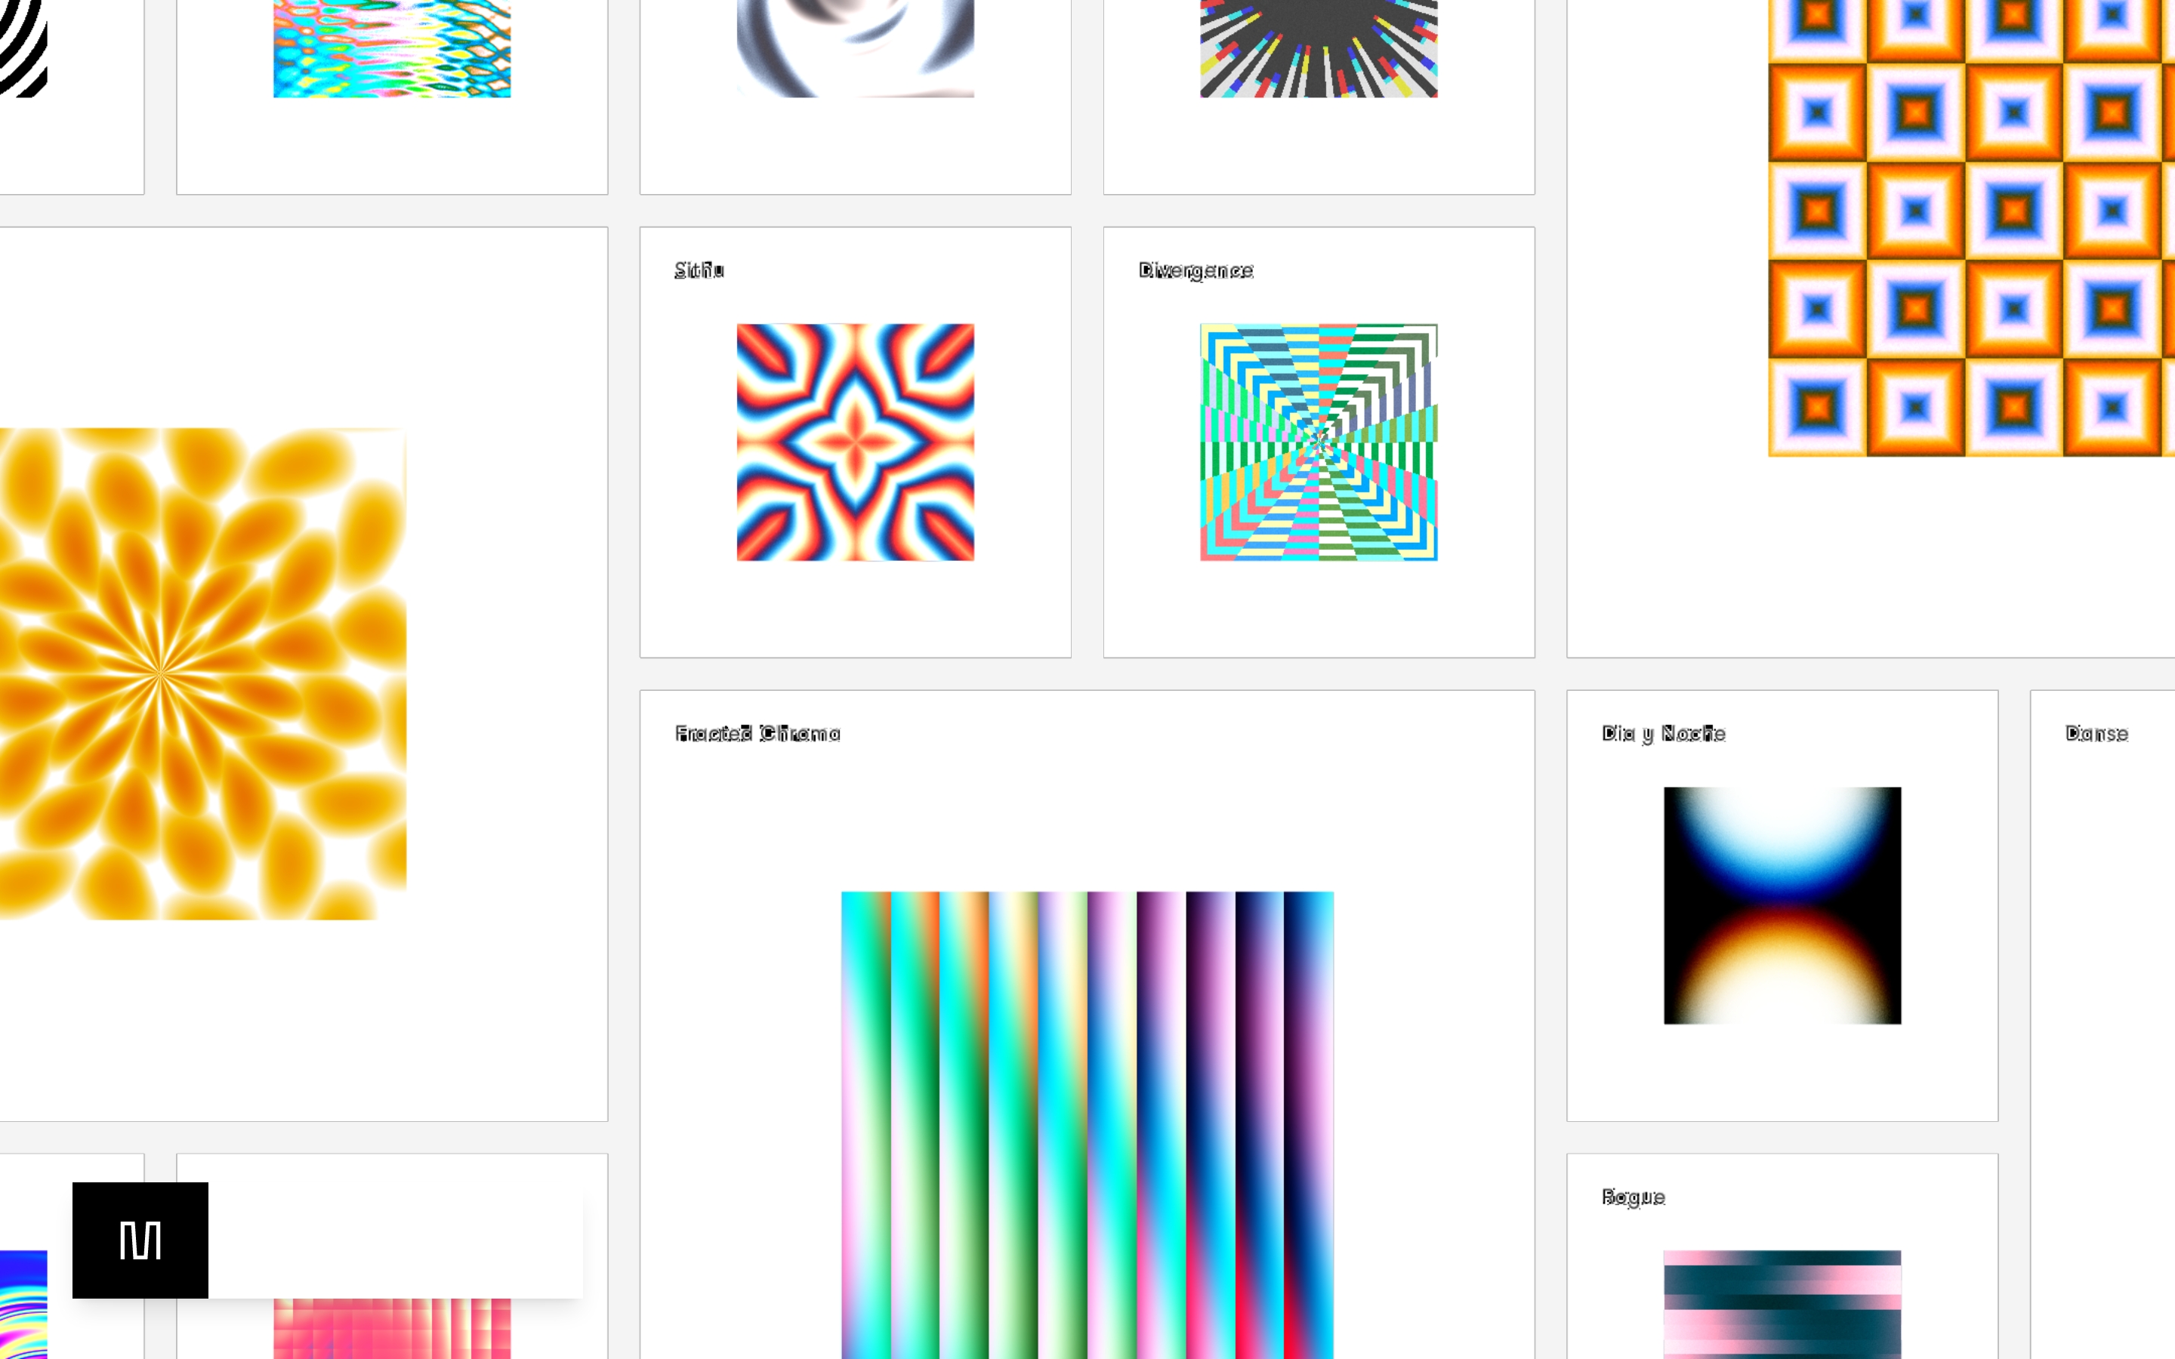Open the black radial rays artwork
This screenshot has width=2175, height=1359.
coord(1319,48)
